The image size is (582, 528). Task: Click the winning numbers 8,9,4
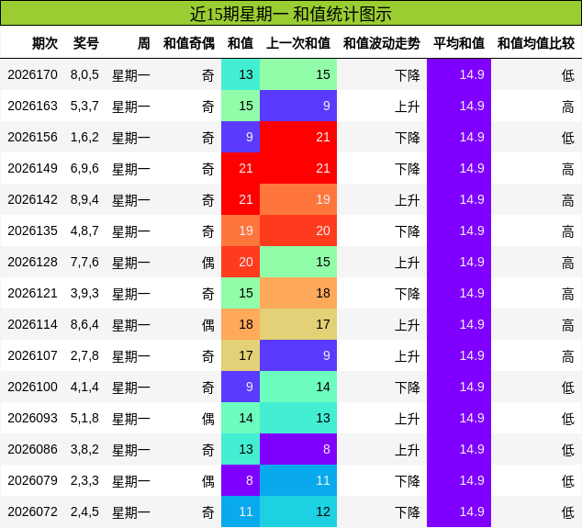pyautogui.click(x=84, y=199)
